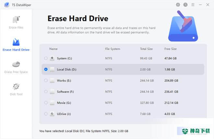Click the 327.80 GB total size value
Viewport: 214px width, 139px height.
tap(147, 103)
